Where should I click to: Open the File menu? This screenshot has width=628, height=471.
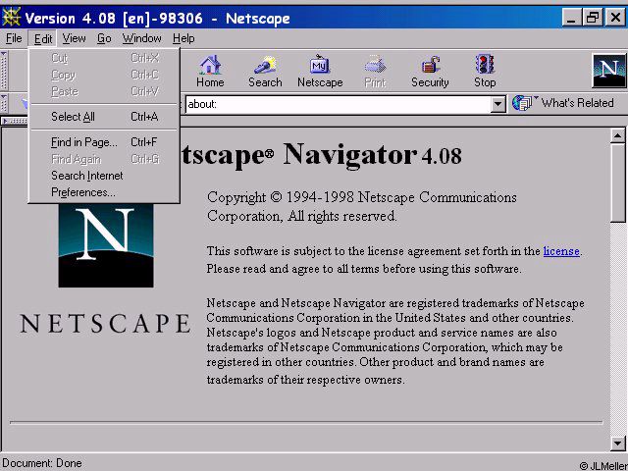point(14,38)
